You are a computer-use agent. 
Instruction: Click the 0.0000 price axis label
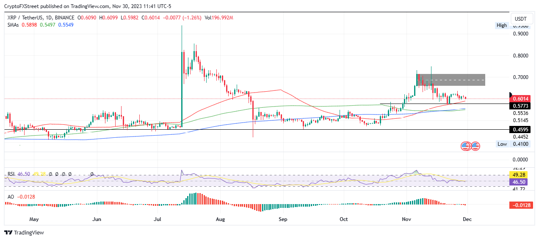(521, 160)
